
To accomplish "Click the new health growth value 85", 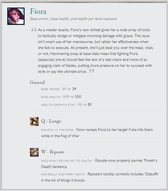I will tap(90, 104).
